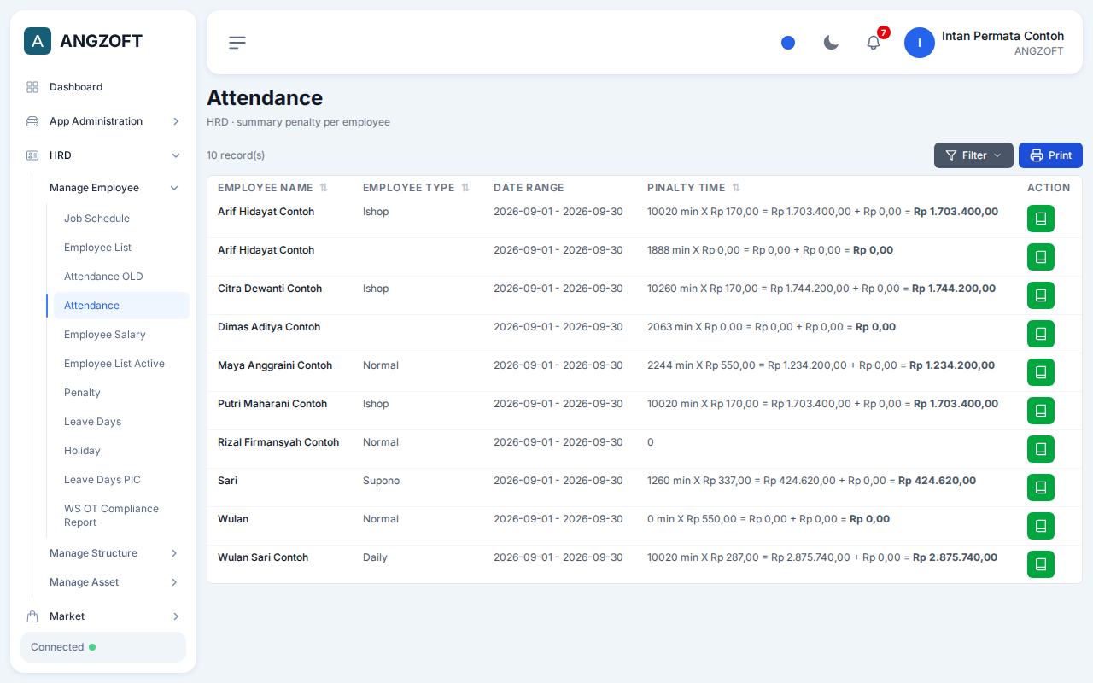Open detail action for Putri Maharani Contoh
The height and width of the screenshot is (683, 1093).
tap(1041, 411)
